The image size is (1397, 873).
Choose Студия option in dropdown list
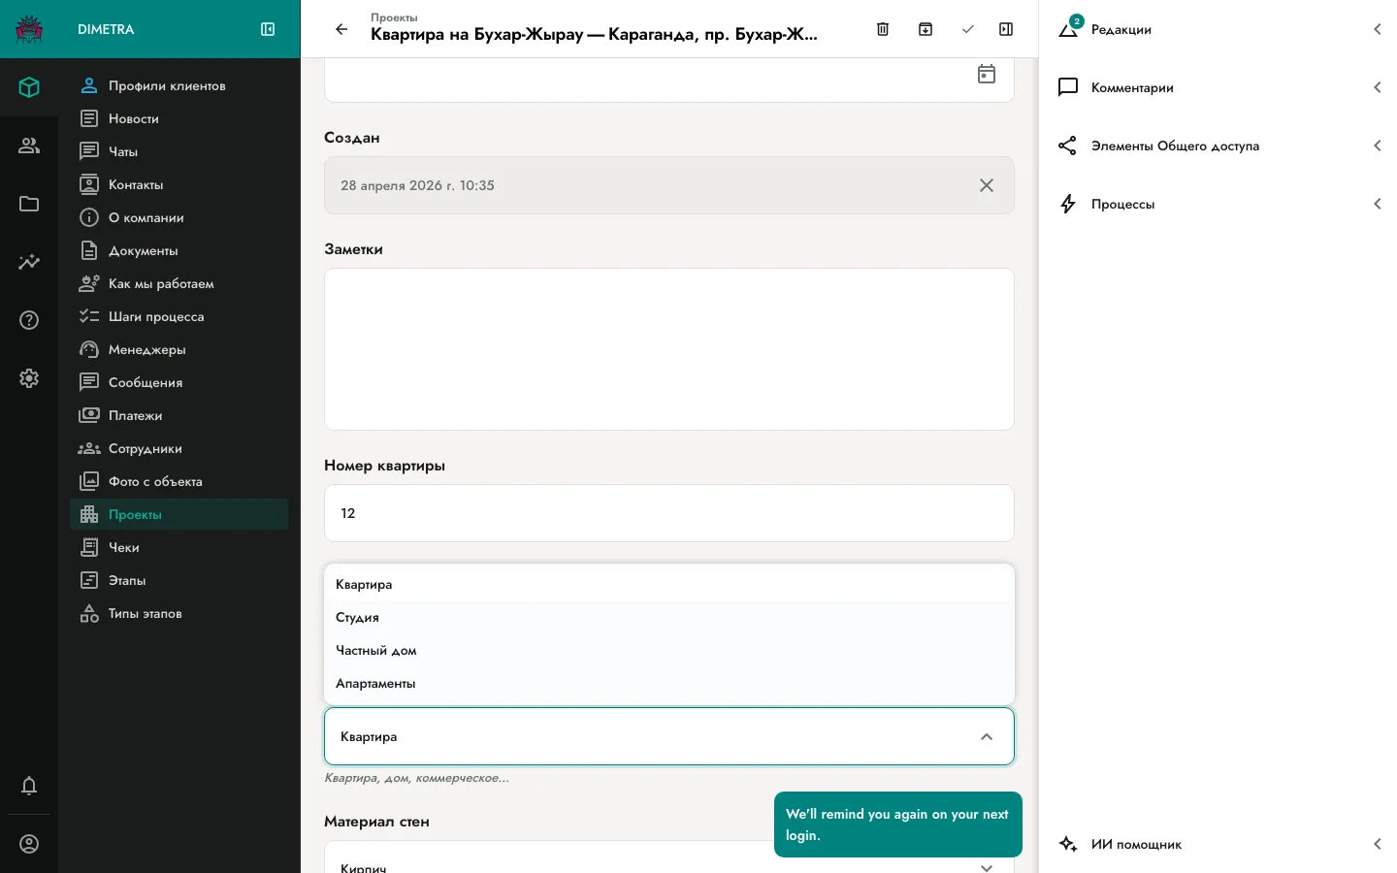click(669, 617)
